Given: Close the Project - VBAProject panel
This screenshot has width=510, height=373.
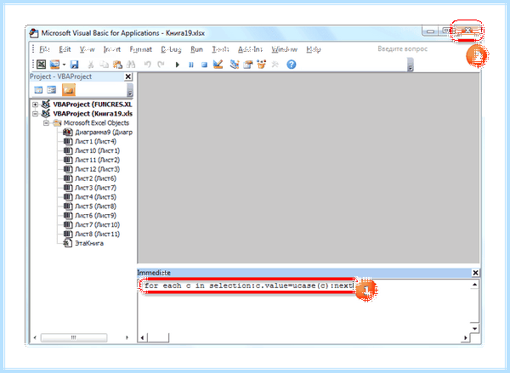Looking at the screenshot, I should [128, 76].
